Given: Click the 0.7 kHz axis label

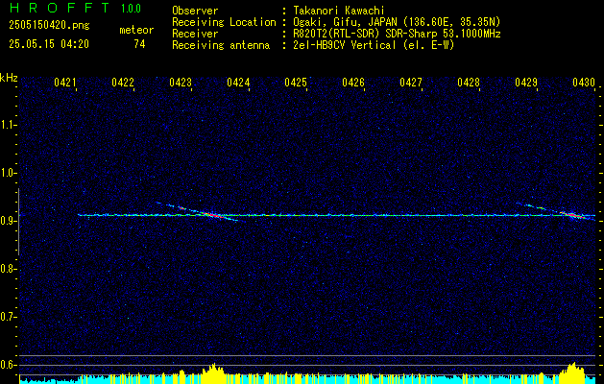Looking at the screenshot, I should [7, 317].
